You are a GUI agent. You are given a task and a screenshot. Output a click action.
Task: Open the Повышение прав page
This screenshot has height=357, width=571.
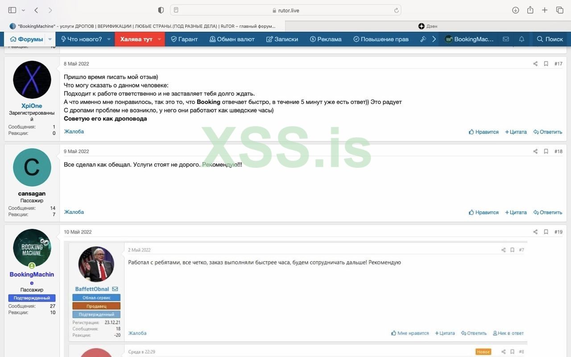[381, 39]
